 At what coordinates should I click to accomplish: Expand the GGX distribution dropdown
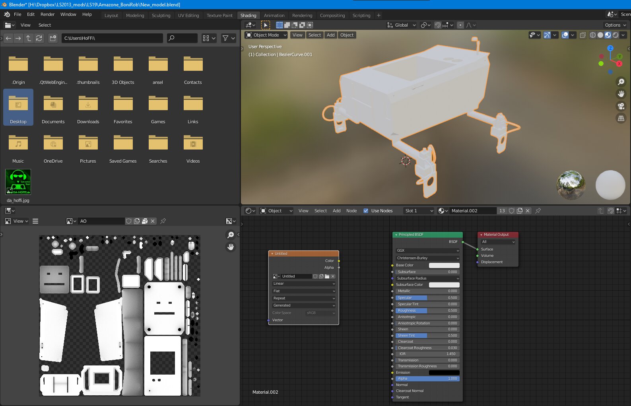click(x=427, y=251)
